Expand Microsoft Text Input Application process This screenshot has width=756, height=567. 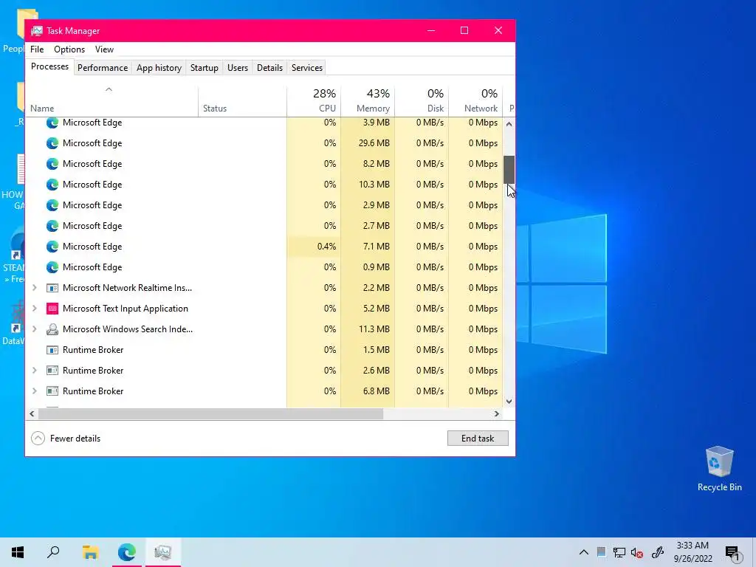click(34, 309)
